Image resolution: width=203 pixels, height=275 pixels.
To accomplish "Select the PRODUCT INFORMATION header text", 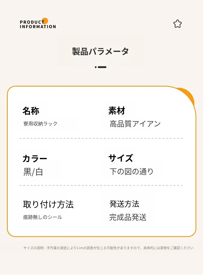I will 38,24.
